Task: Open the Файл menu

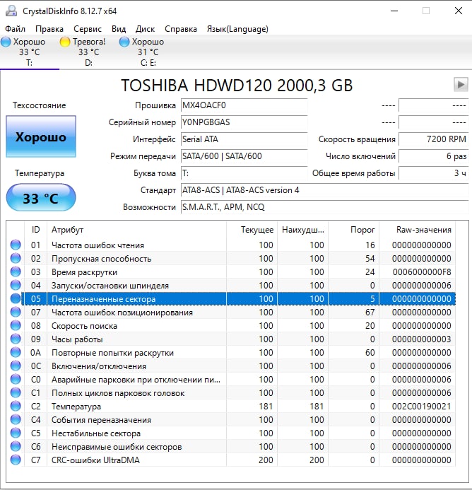Action: [x=15, y=29]
